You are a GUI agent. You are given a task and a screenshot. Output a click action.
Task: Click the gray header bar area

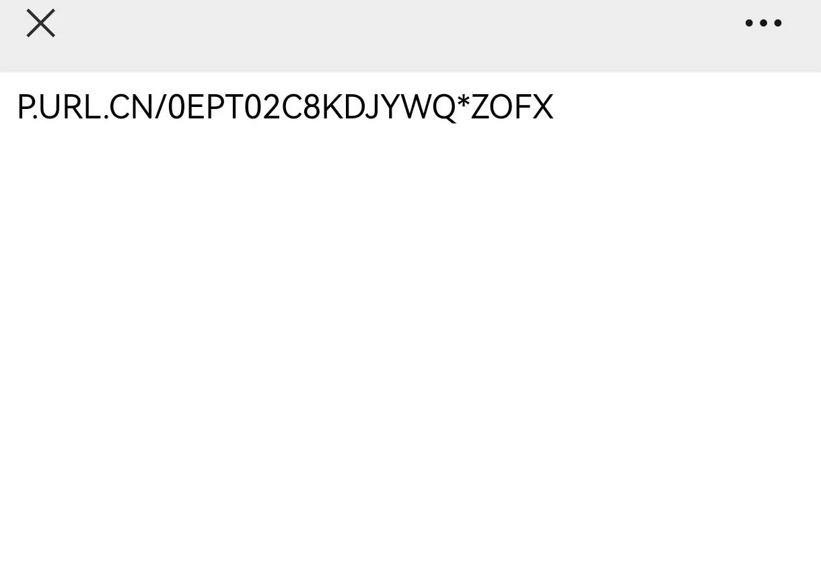tap(410, 35)
